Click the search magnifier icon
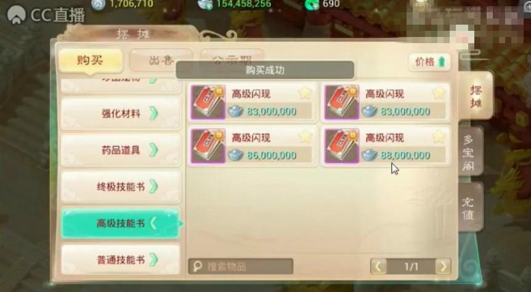Viewport: 531px width, 292px height. [198, 266]
